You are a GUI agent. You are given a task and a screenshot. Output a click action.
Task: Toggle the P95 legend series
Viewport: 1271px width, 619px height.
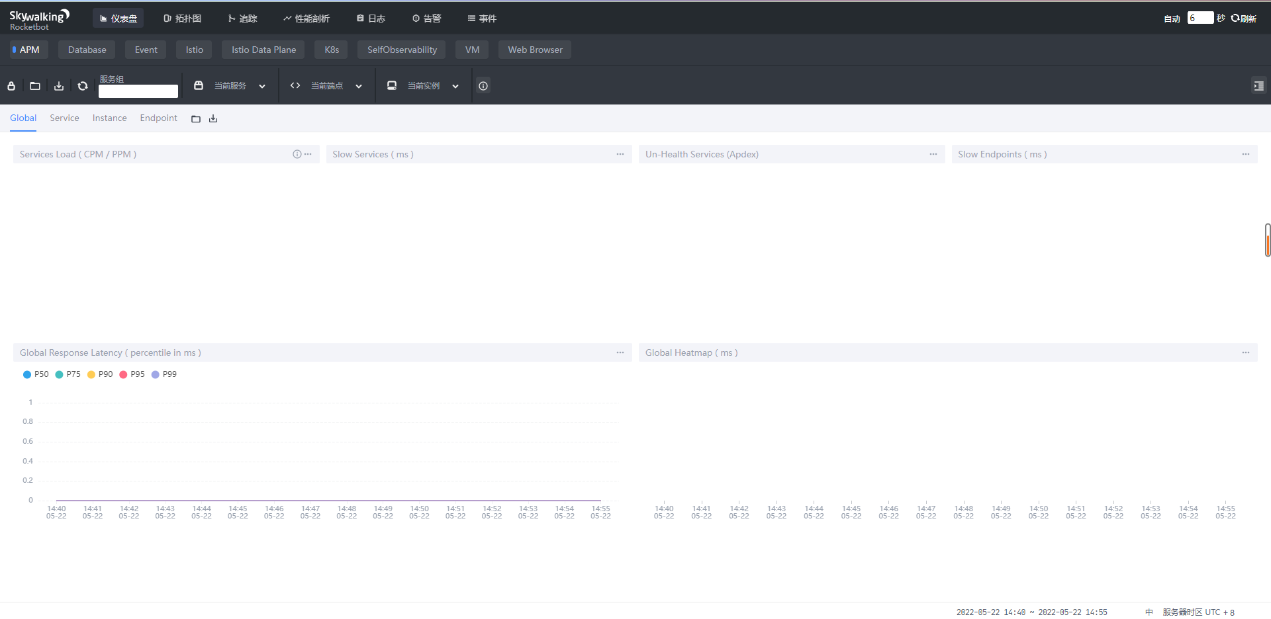[132, 374]
